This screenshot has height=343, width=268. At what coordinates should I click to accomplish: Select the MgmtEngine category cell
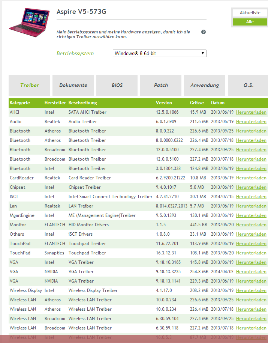click(x=22, y=215)
